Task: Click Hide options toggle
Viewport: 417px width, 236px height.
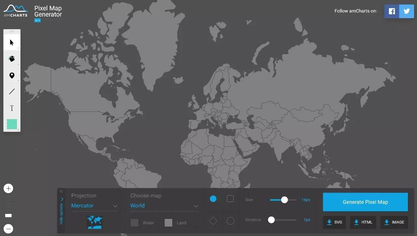Action: (61, 210)
